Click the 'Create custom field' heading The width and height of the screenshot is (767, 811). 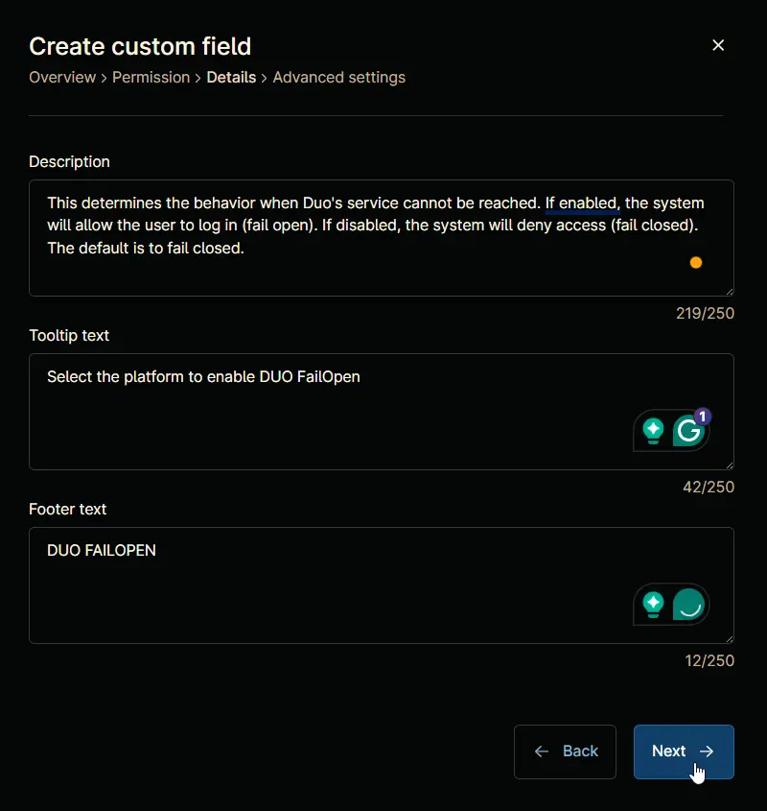coord(140,47)
